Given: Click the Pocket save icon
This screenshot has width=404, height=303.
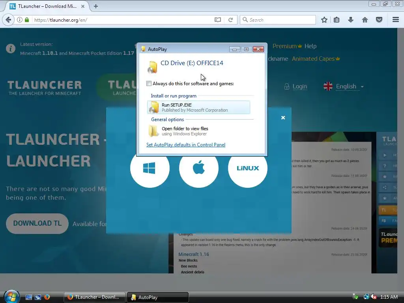Looking at the screenshot, I should click(379, 20).
